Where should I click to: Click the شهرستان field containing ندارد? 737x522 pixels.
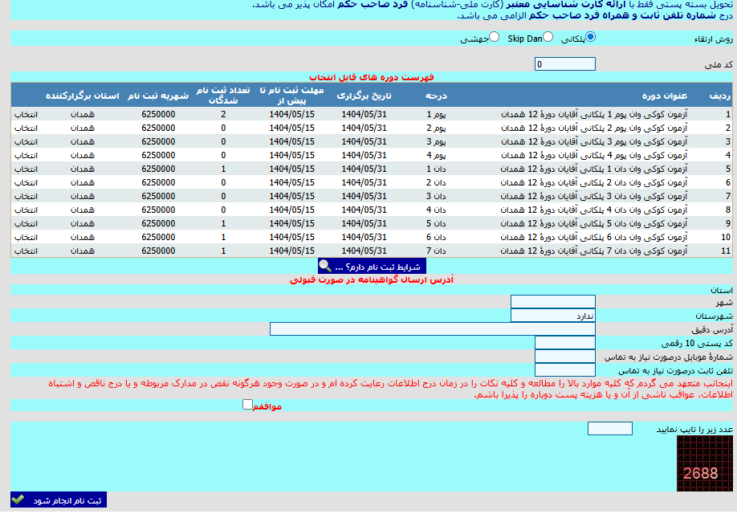[x=552, y=316]
